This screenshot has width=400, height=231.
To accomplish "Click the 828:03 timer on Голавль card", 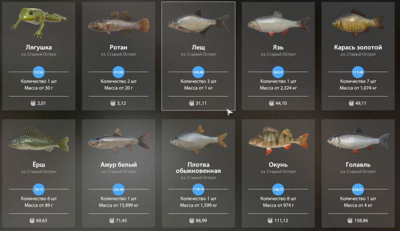I will [x=358, y=189].
